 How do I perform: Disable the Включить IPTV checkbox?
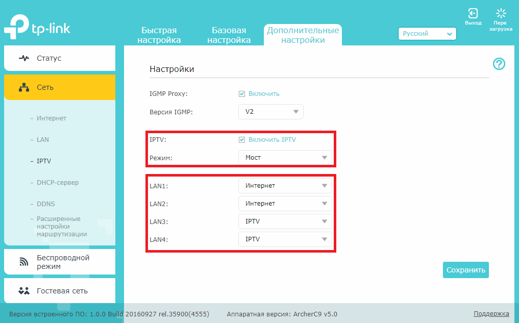pos(242,140)
